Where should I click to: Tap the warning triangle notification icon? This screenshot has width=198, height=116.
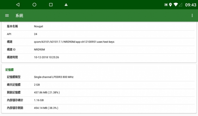coord(66,5)
